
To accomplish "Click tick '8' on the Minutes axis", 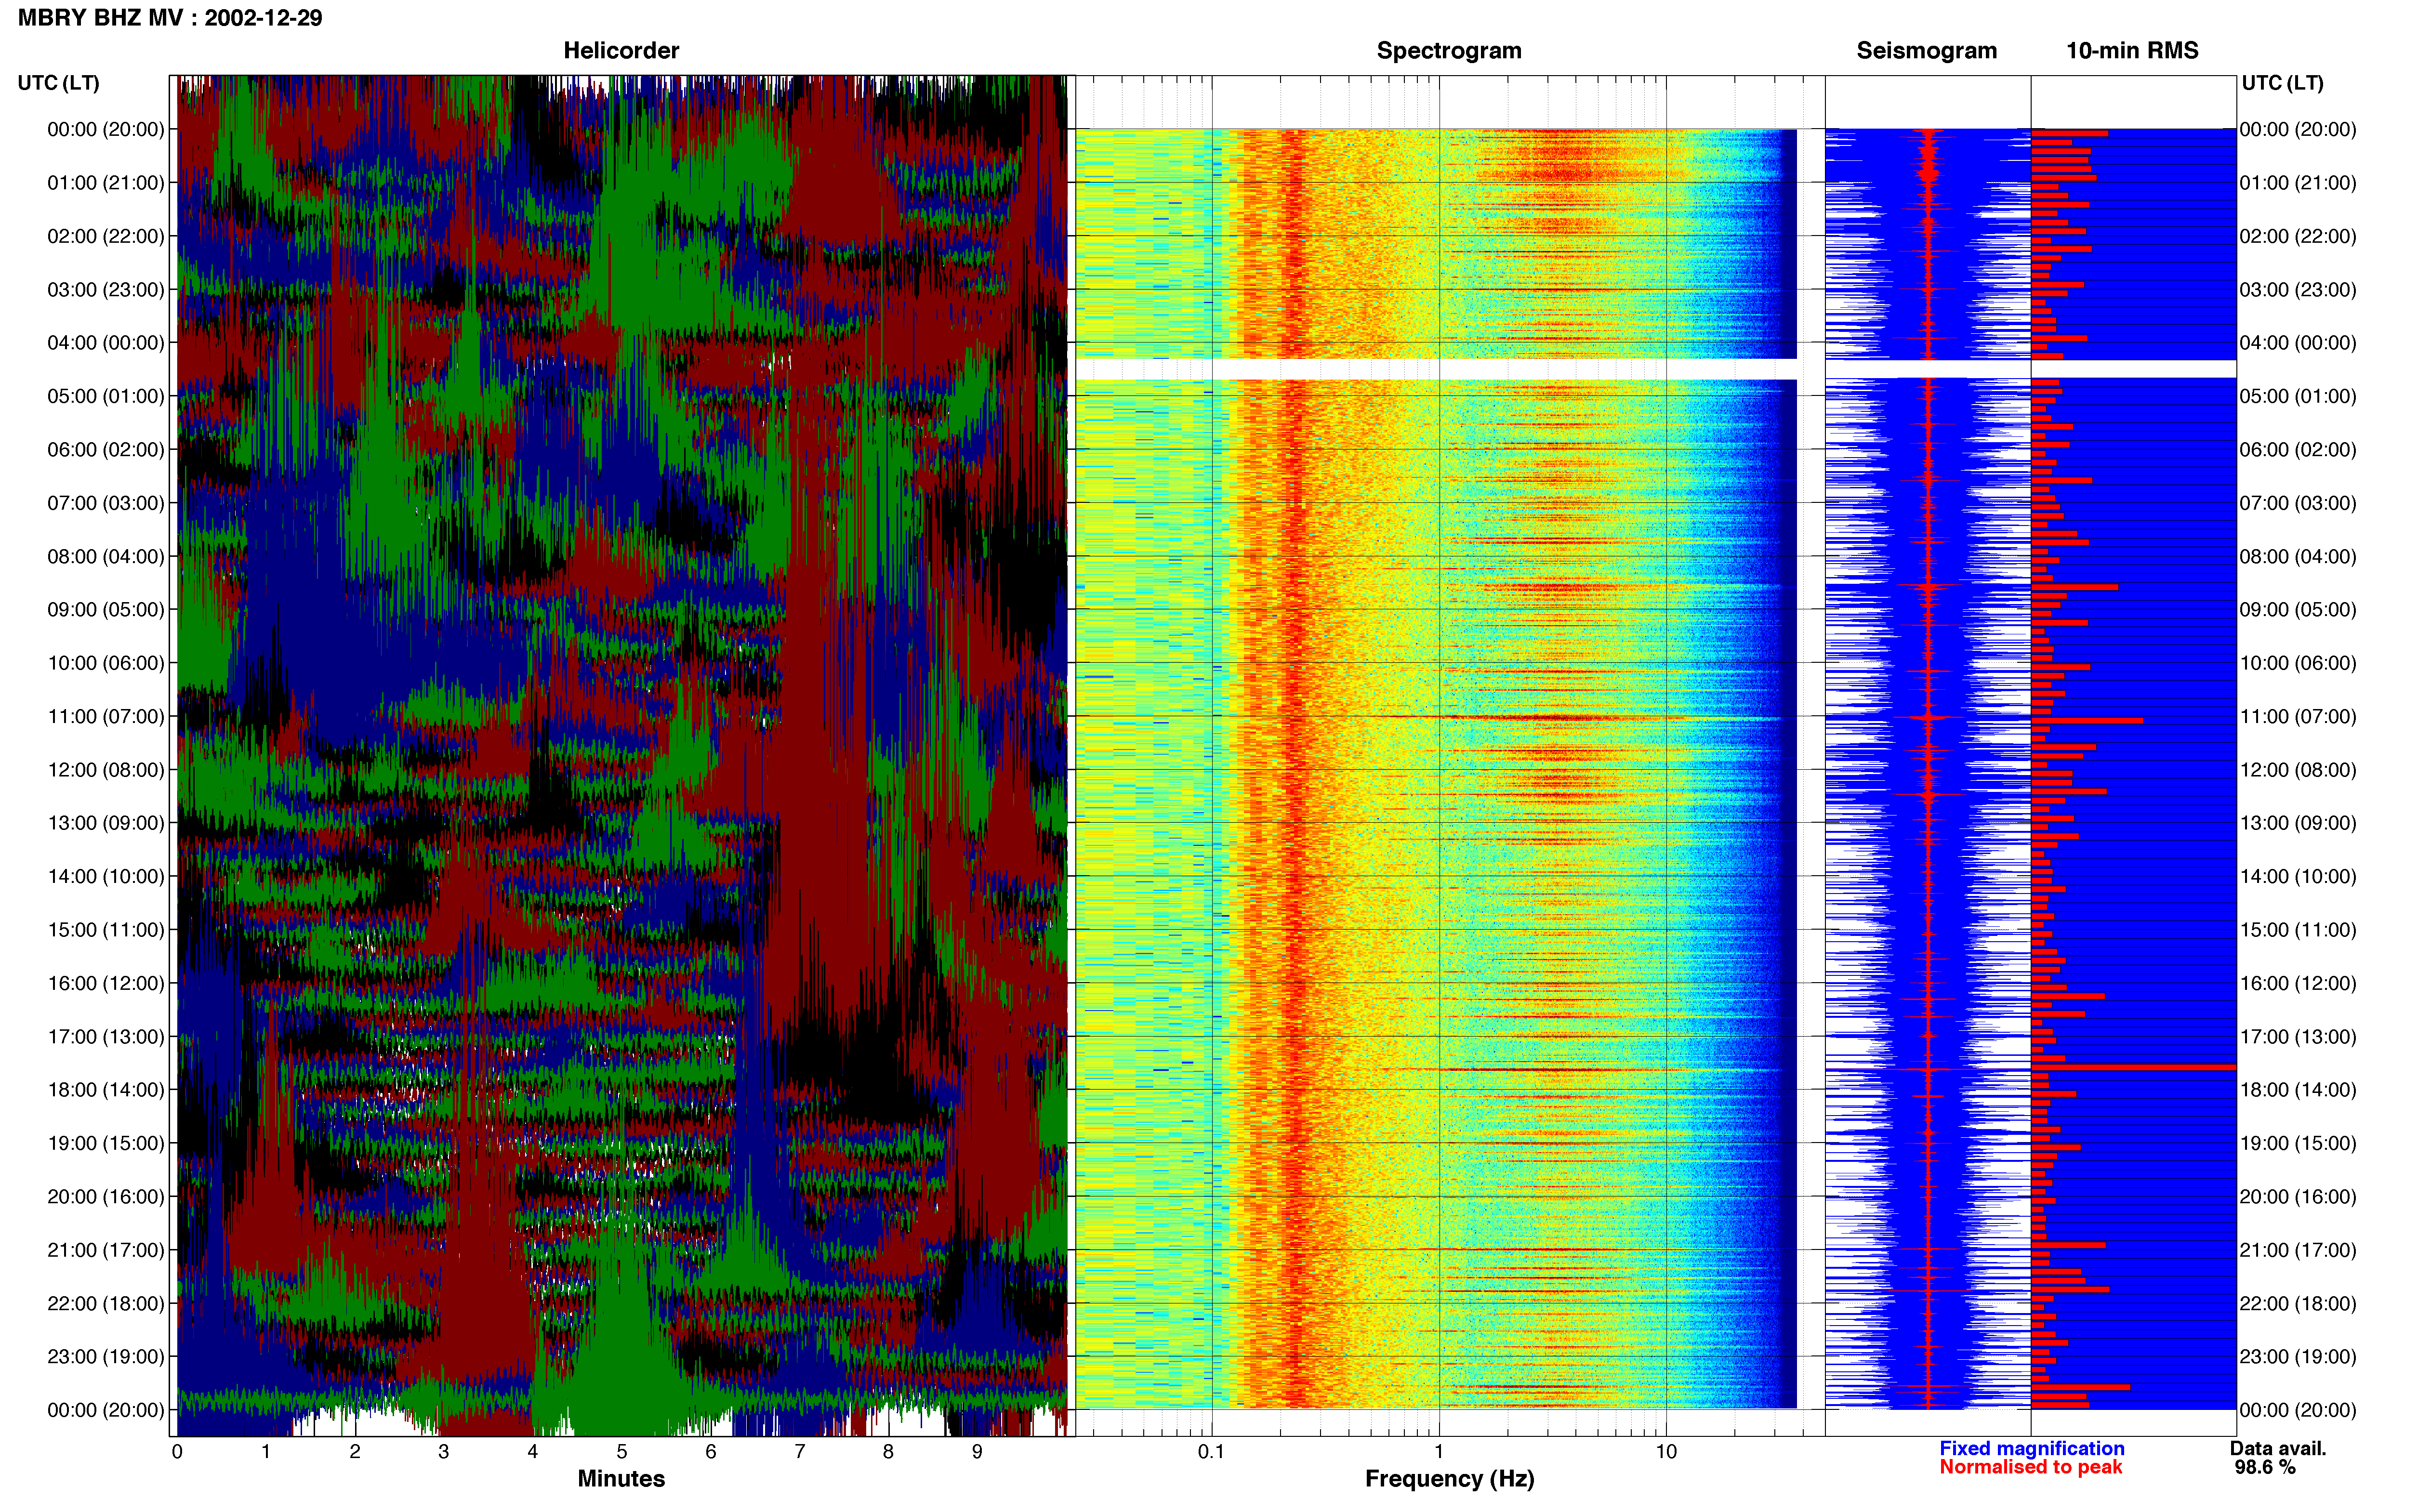I will coord(888,1452).
